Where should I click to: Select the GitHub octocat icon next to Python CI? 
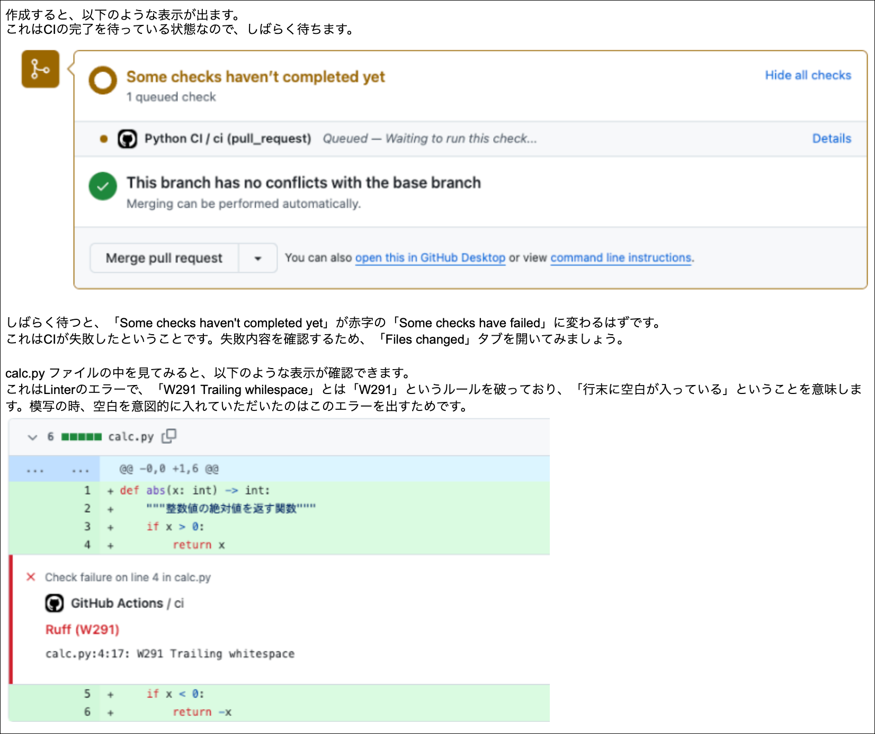pyautogui.click(x=127, y=138)
